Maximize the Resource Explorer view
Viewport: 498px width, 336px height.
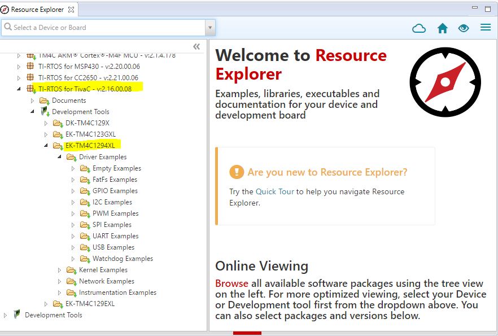click(488, 9)
